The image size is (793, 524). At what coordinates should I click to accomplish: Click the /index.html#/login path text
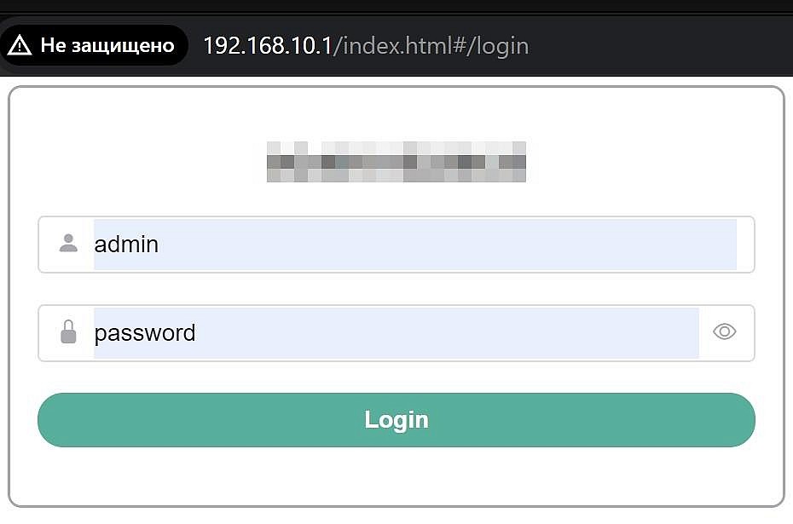click(x=431, y=46)
